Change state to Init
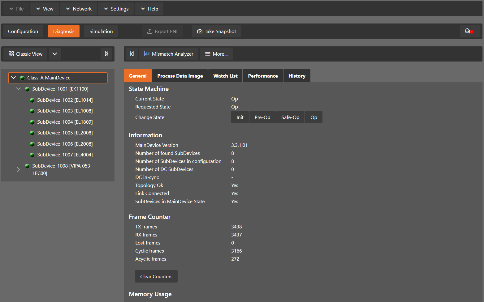Screen dimensions: 484x302 coord(240,117)
